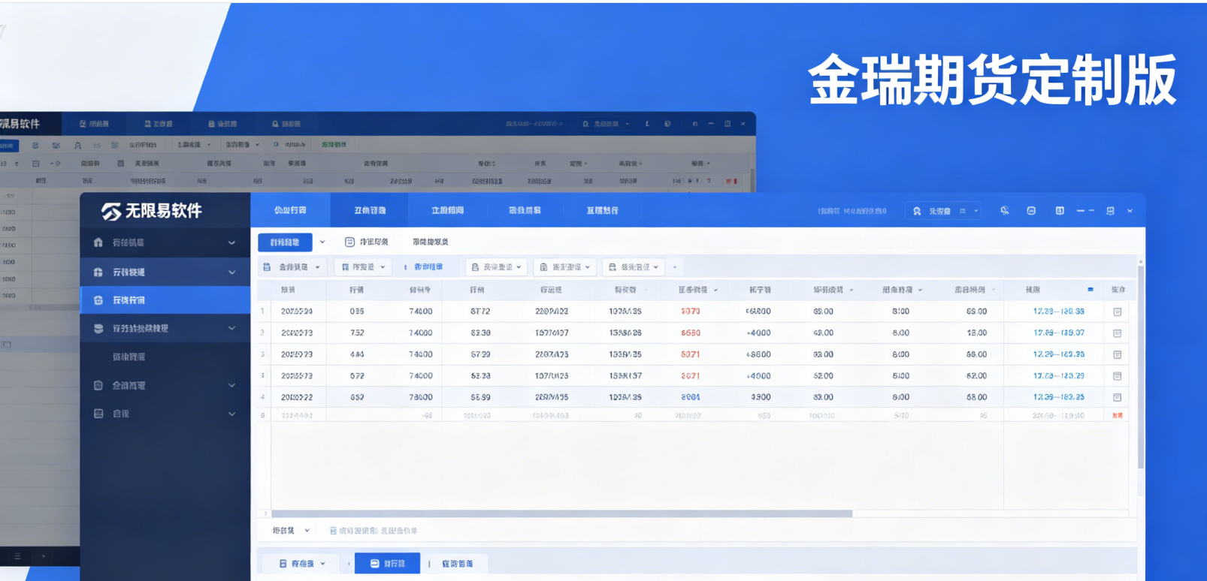The width and height of the screenshot is (1207, 581).
Task: In the back window, click the green toolbar text
Action: coord(334,145)
